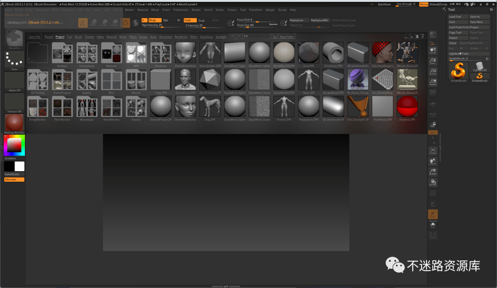This screenshot has height=288, width=497.
Task: Click the ReplayLast button
Action: tap(299, 20)
